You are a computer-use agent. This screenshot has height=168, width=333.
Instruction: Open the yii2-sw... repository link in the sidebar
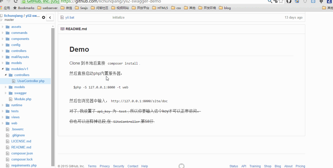(x=33, y=16)
